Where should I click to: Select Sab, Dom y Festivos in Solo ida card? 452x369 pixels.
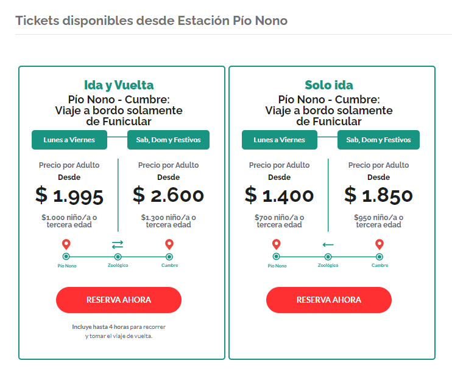(378, 140)
